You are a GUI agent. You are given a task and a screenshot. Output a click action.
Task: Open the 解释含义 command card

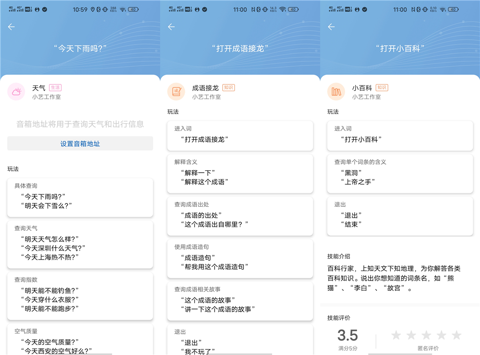tap(240, 172)
